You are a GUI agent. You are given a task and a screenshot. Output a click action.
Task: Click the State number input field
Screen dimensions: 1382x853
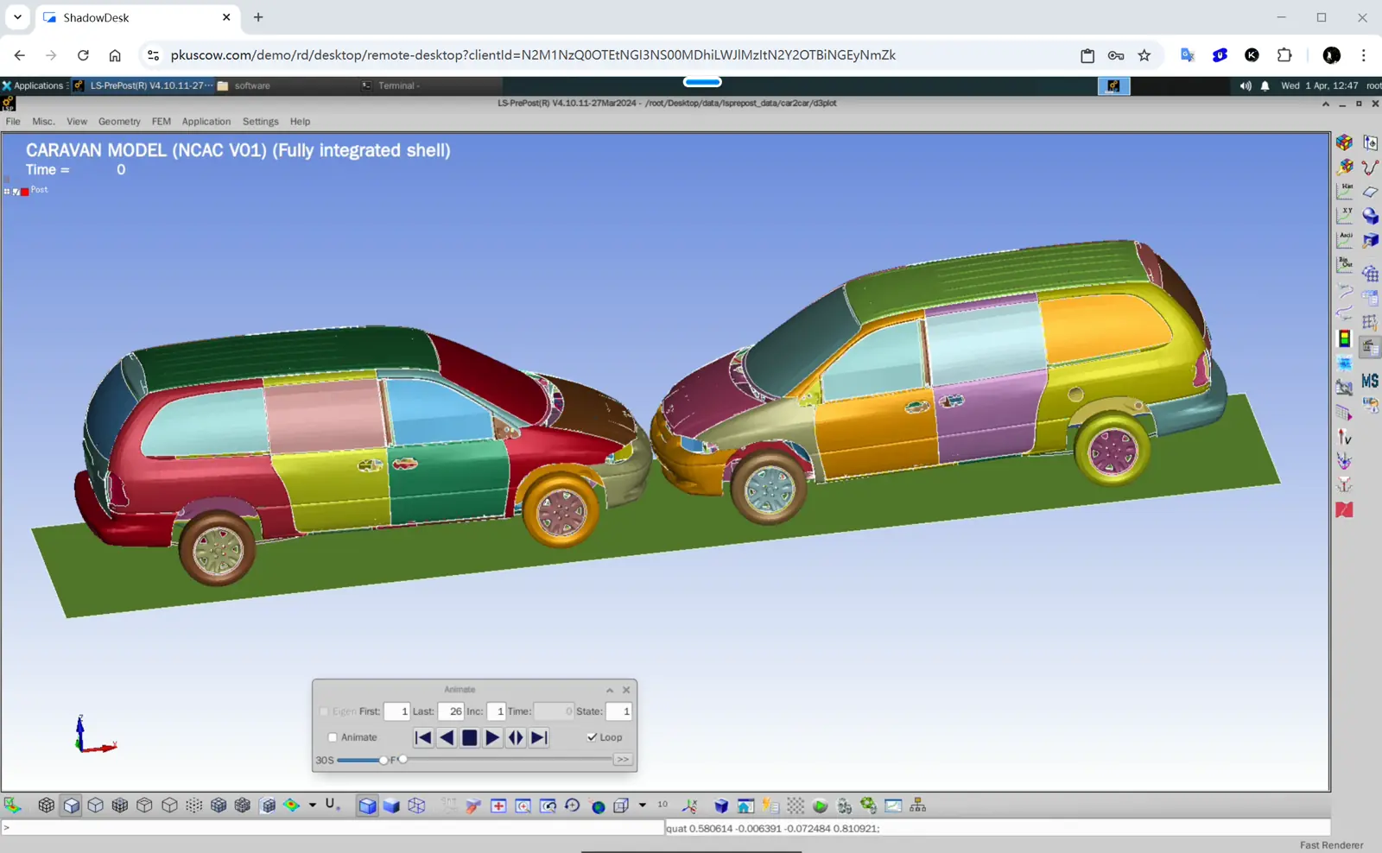(618, 711)
